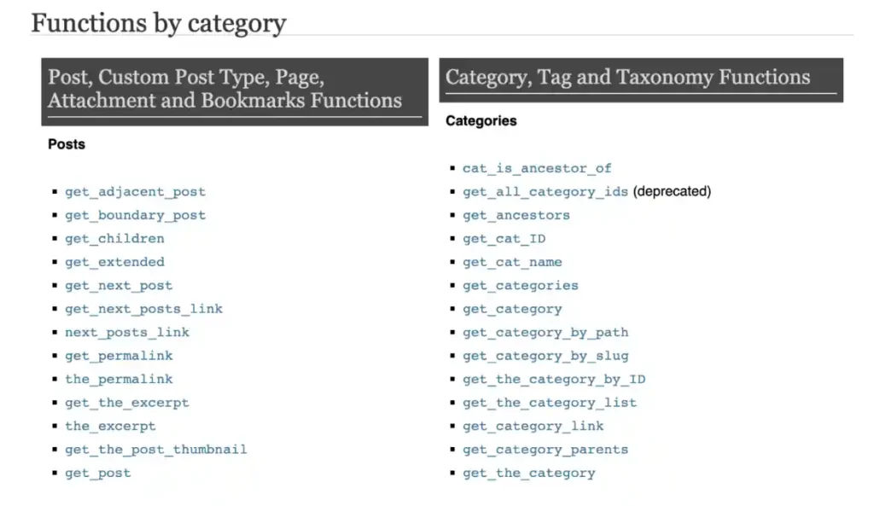
Task: Open the get_ancestors reference
Action: pos(516,215)
